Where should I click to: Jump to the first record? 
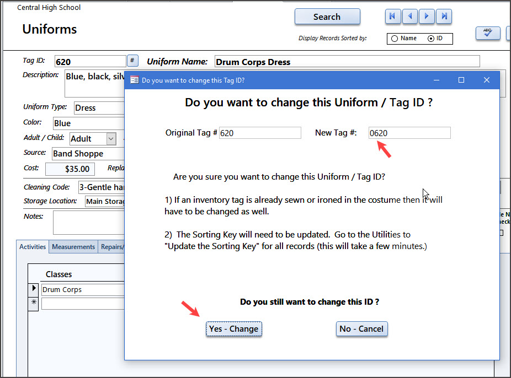(392, 17)
